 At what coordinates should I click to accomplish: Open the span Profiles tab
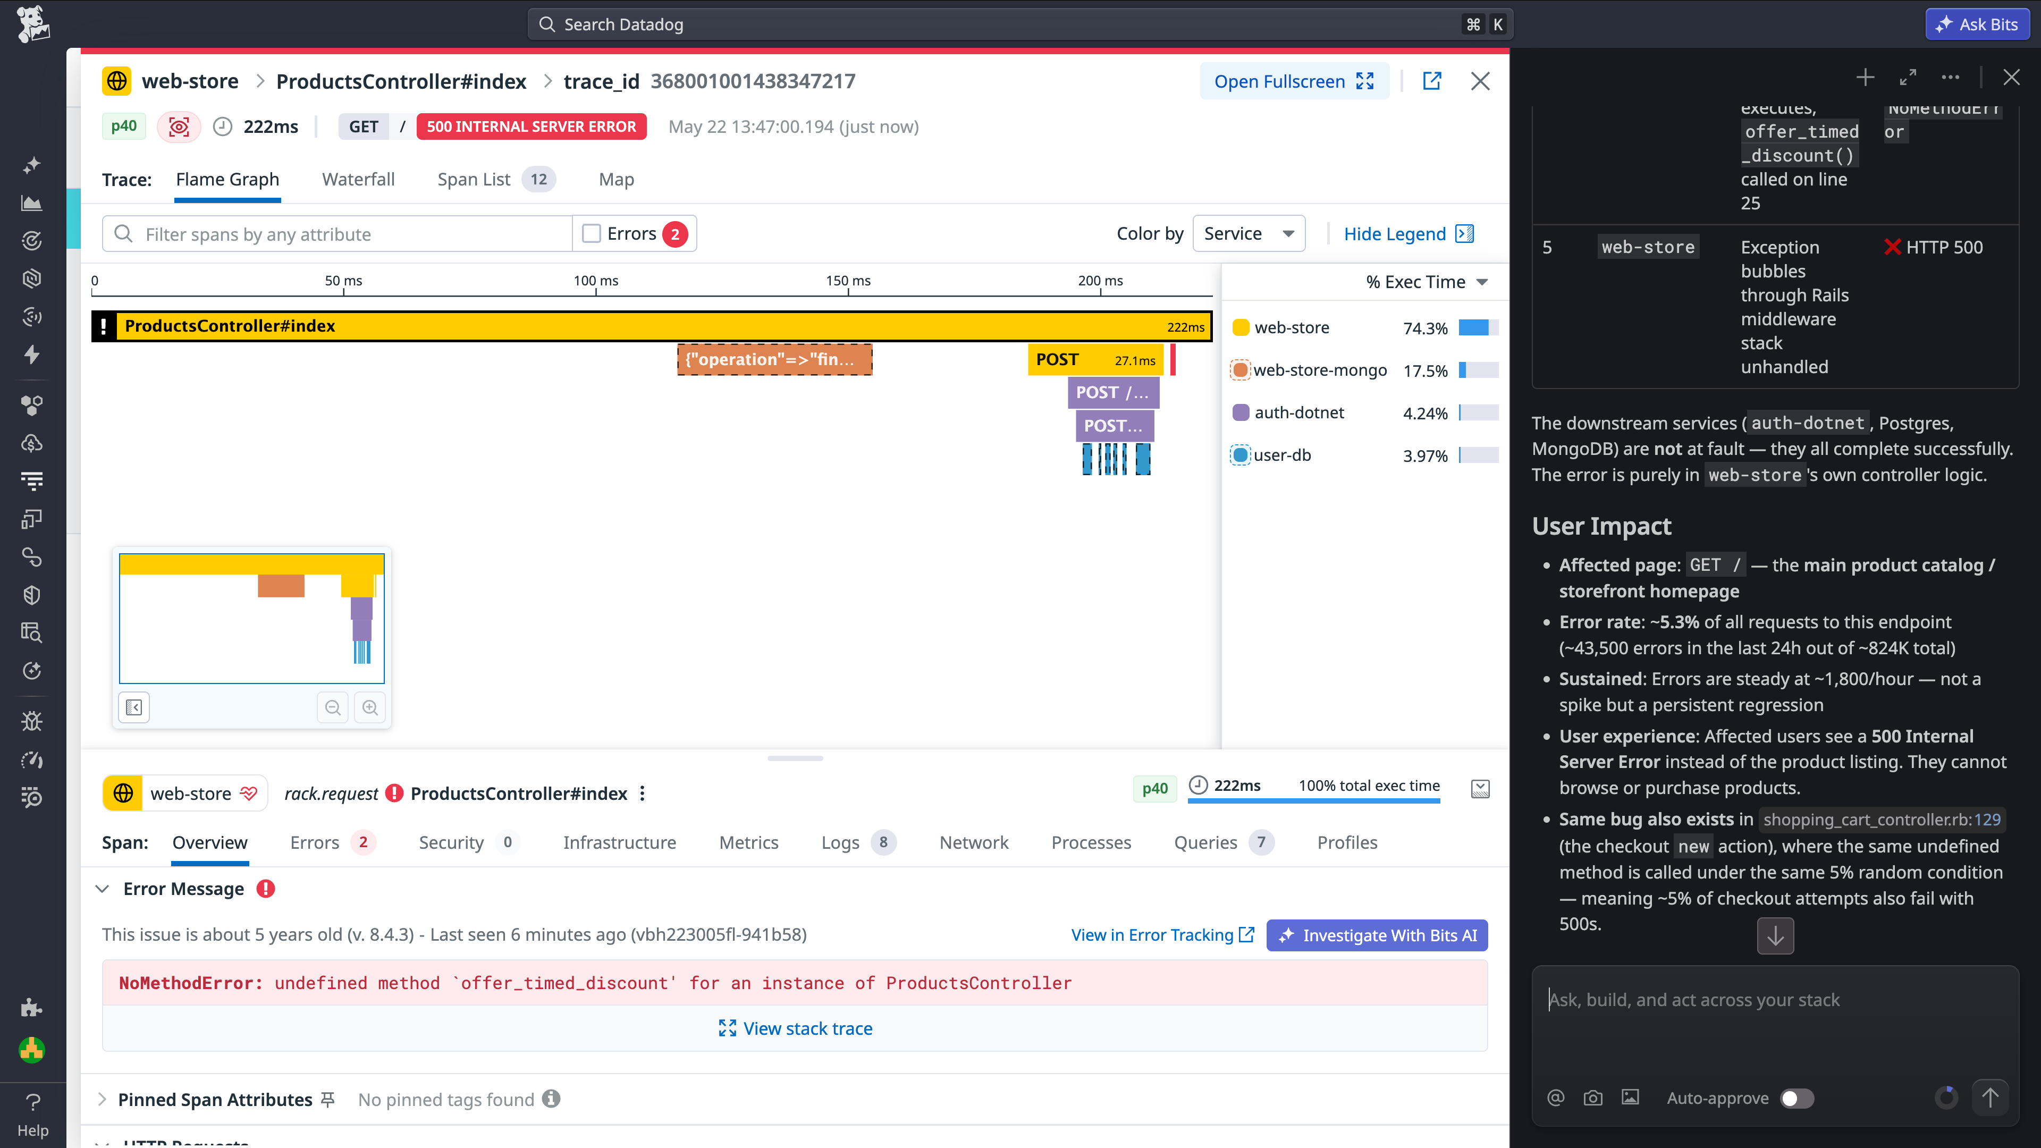coord(1347,842)
